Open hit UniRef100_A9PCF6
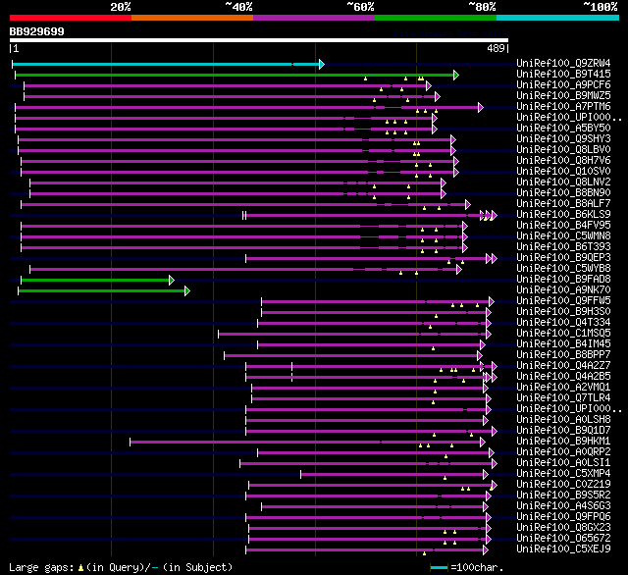Screen dimensions: 628x575 pos(563,85)
